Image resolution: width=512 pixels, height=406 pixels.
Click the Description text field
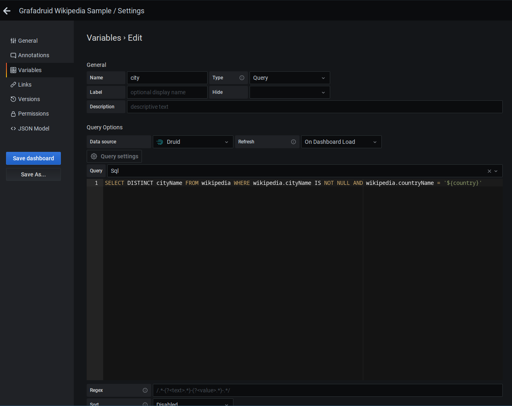tap(315, 107)
